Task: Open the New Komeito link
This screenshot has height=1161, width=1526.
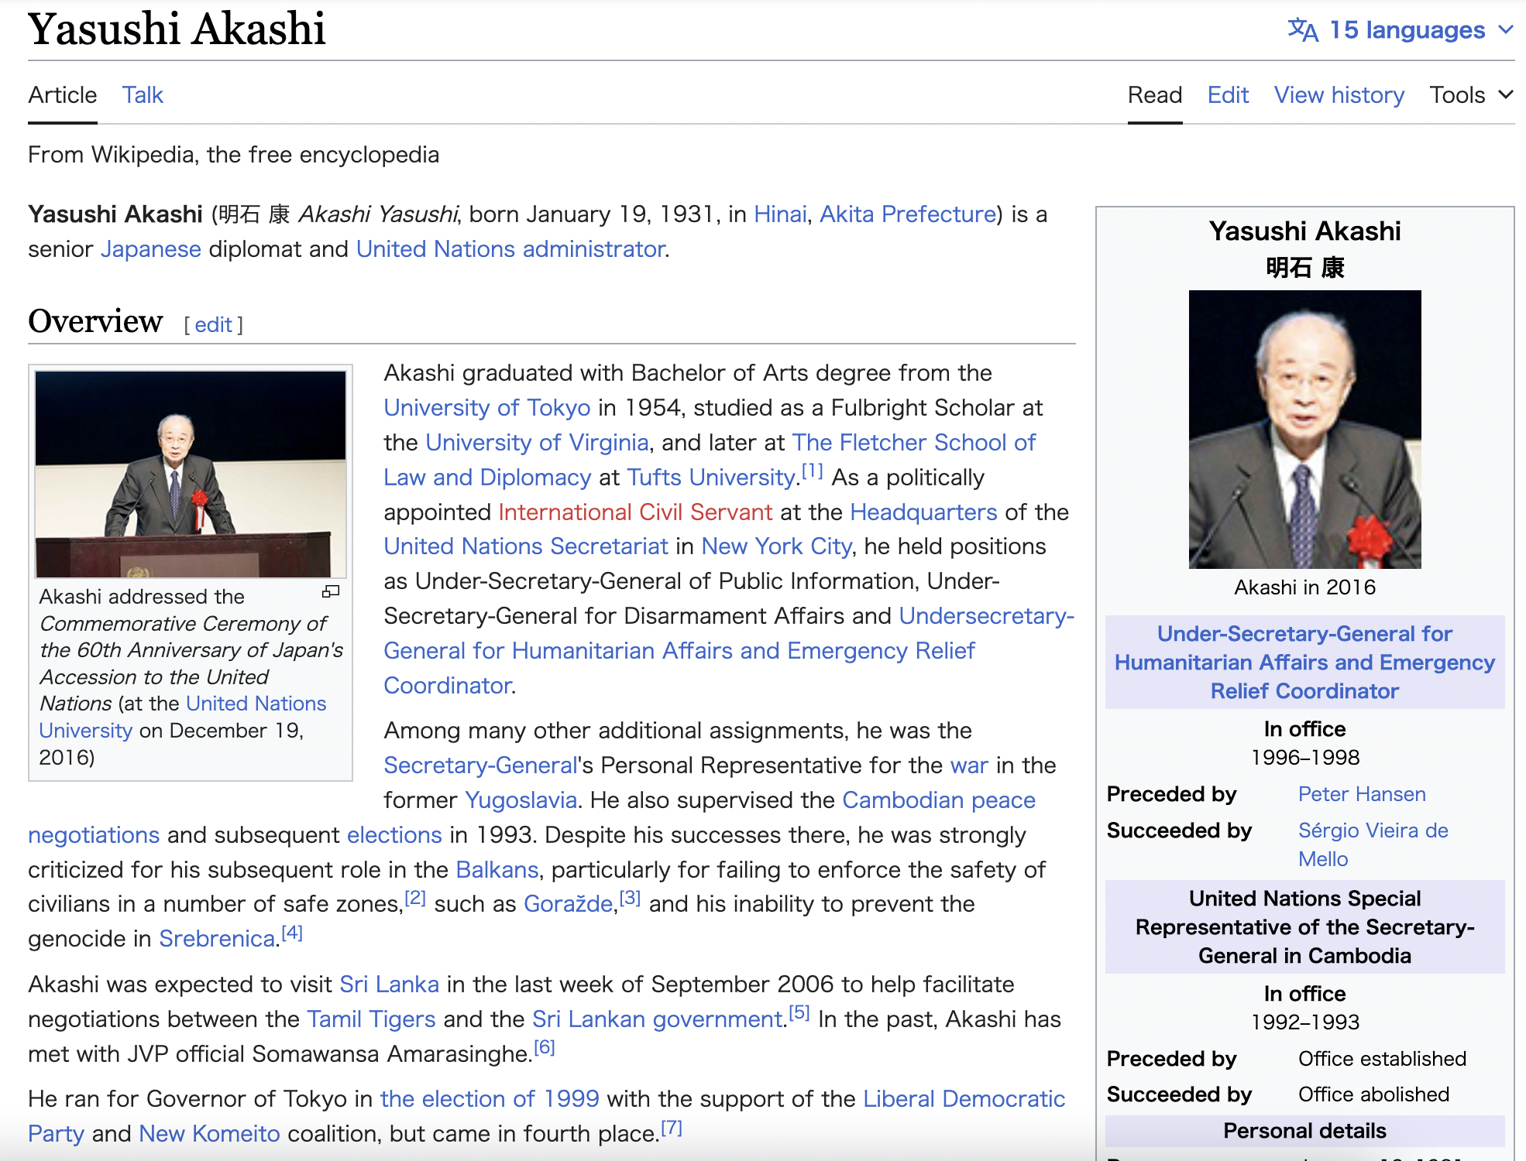Action: click(x=209, y=1134)
